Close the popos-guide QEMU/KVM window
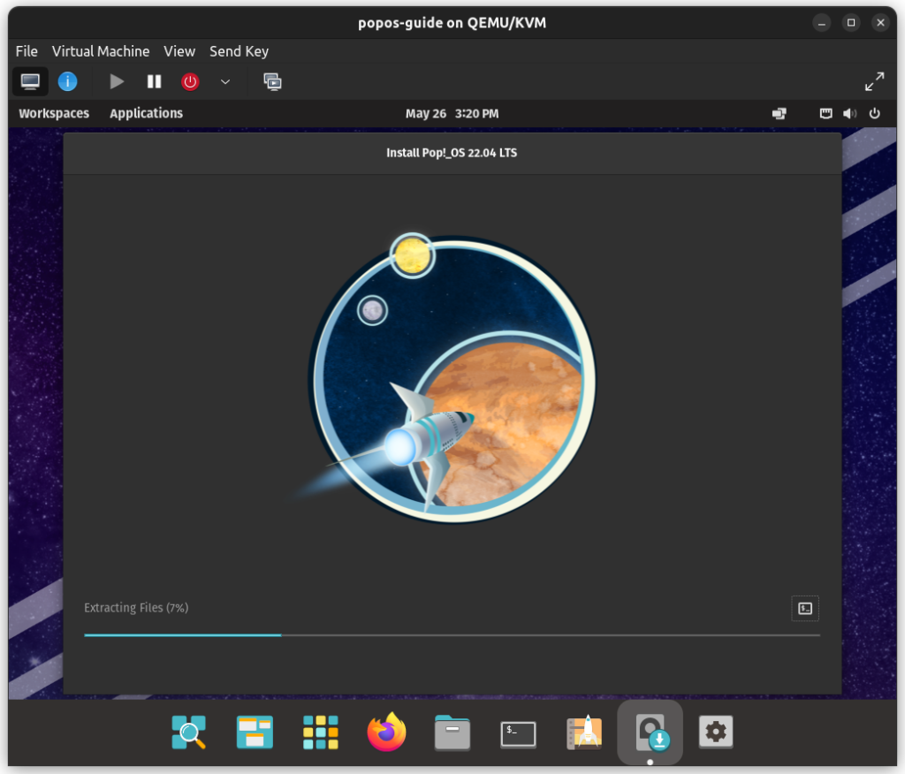 (880, 23)
